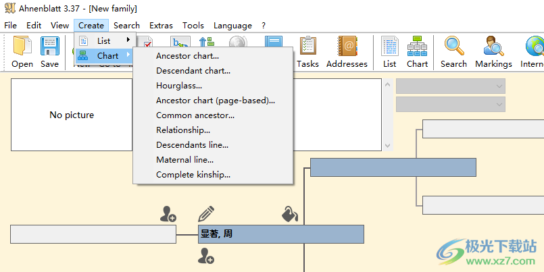Open the View menu
The width and height of the screenshot is (544, 272).
click(x=59, y=25)
